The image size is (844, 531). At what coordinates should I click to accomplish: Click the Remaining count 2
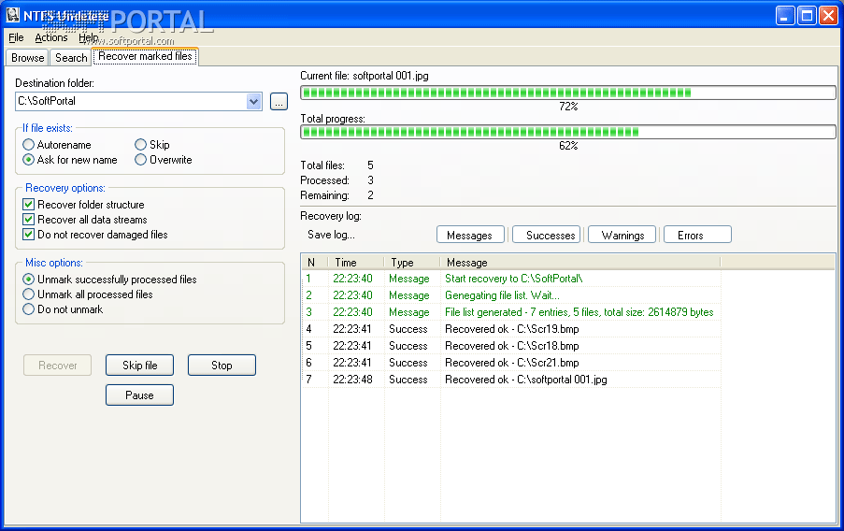pyautogui.click(x=370, y=195)
